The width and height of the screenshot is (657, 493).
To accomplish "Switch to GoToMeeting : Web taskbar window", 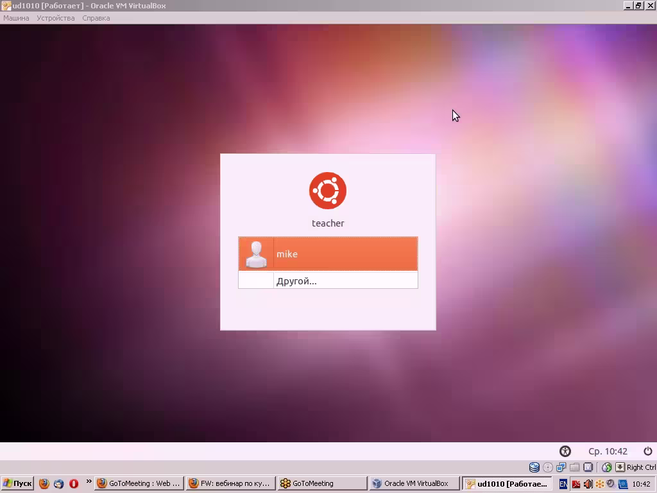I will (x=139, y=483).
